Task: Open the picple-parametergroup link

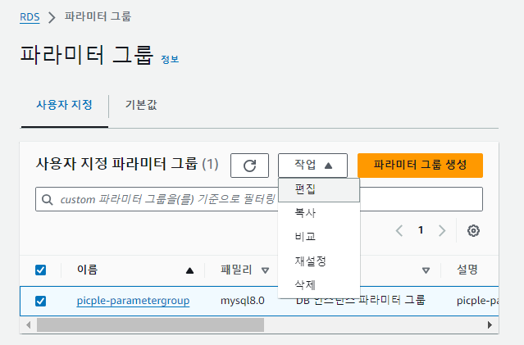Action: [x=133, y=301]
